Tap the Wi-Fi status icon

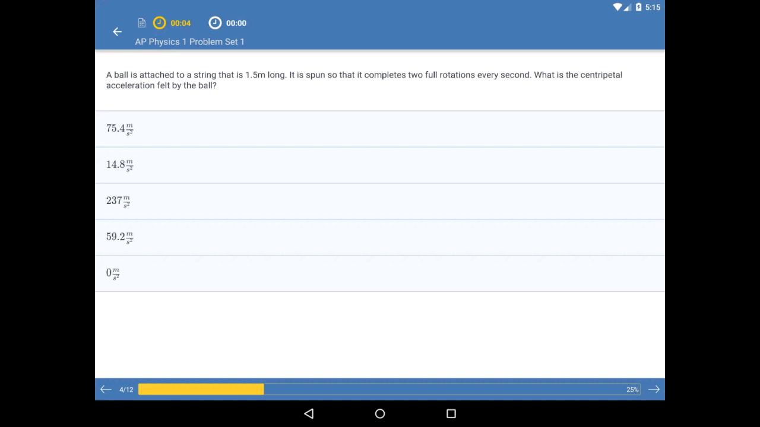tap(617, 7)
